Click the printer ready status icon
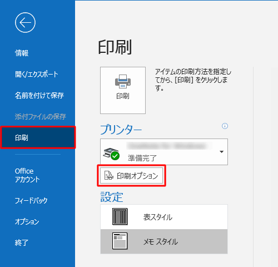The width and height of the screenshot is (278, 267). [111, 154]
